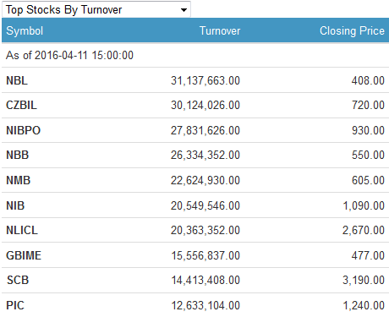Select turnover value 15,556,837.00
This screenshot has height=317, width=389.
(205, 256)
